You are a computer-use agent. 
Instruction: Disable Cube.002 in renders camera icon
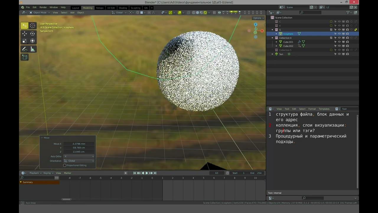347,46
